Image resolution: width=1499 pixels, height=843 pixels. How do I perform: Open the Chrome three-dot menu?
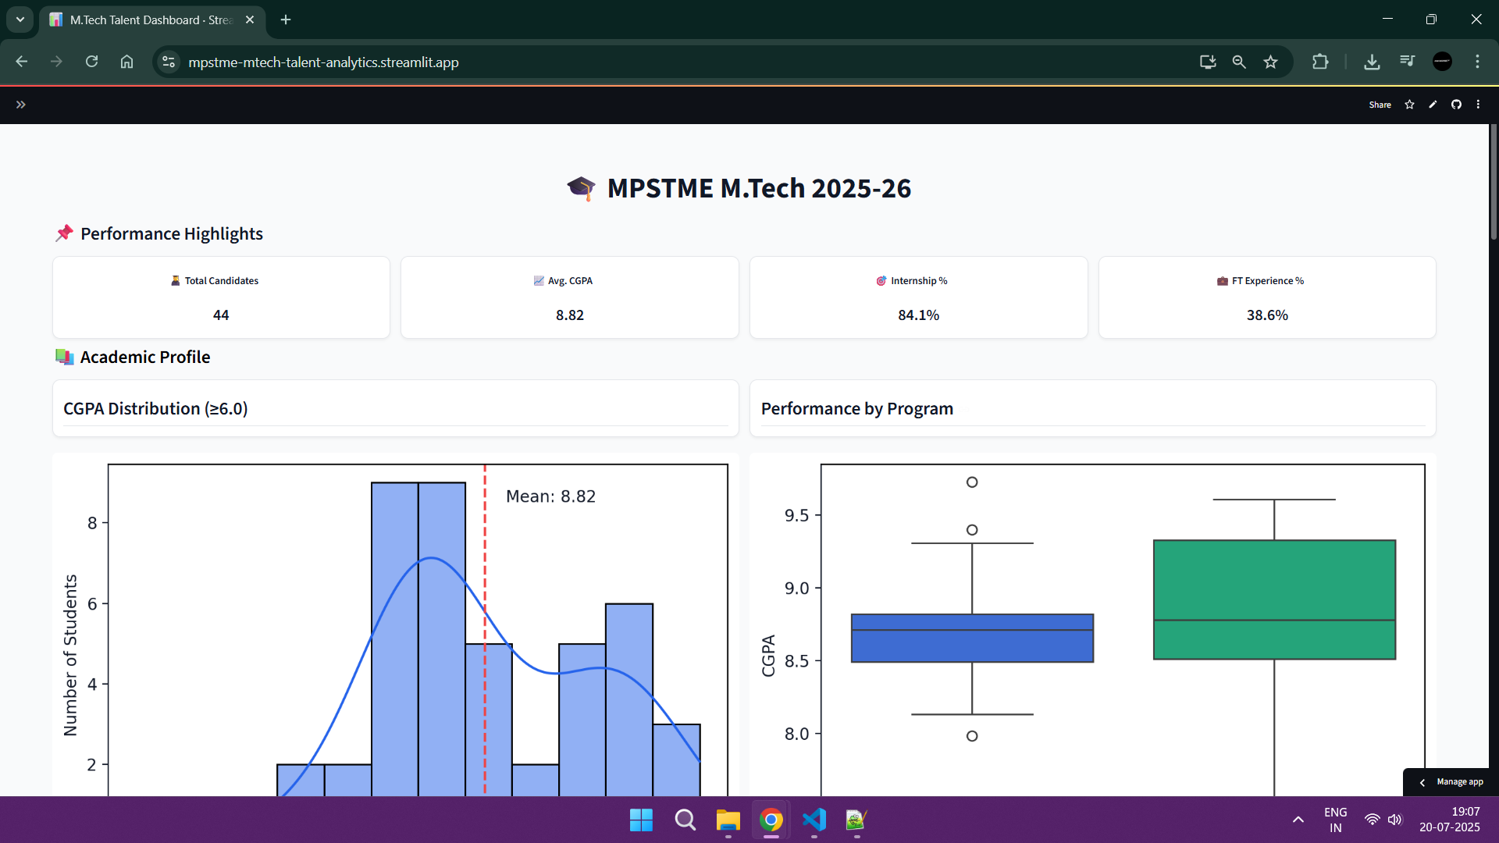pos(1477,61)
